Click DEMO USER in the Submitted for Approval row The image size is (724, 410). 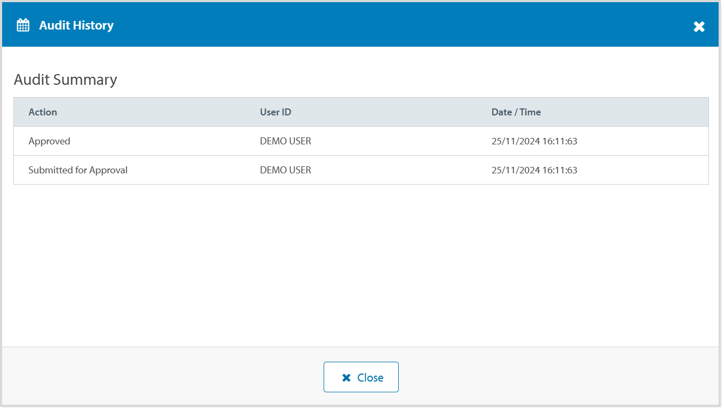pos(286,170)
